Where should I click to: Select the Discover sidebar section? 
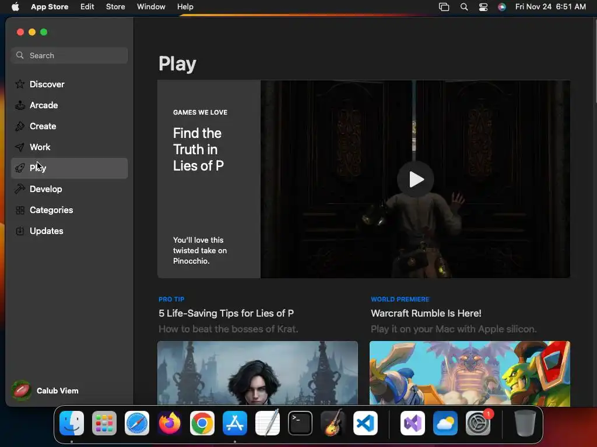pyautogui.click(x=69, y=84)
